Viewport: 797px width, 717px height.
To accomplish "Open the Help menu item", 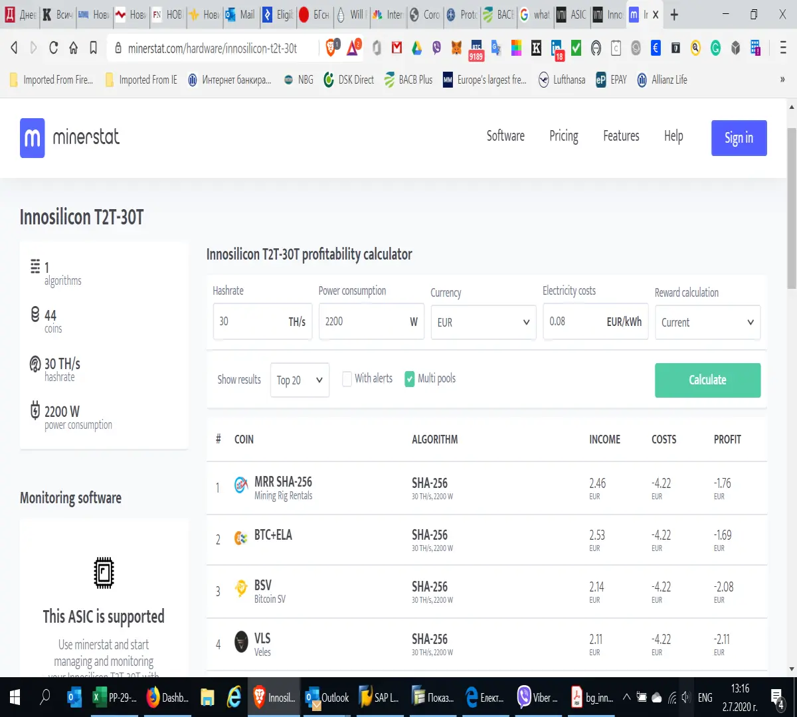I will tap(673, 136).
